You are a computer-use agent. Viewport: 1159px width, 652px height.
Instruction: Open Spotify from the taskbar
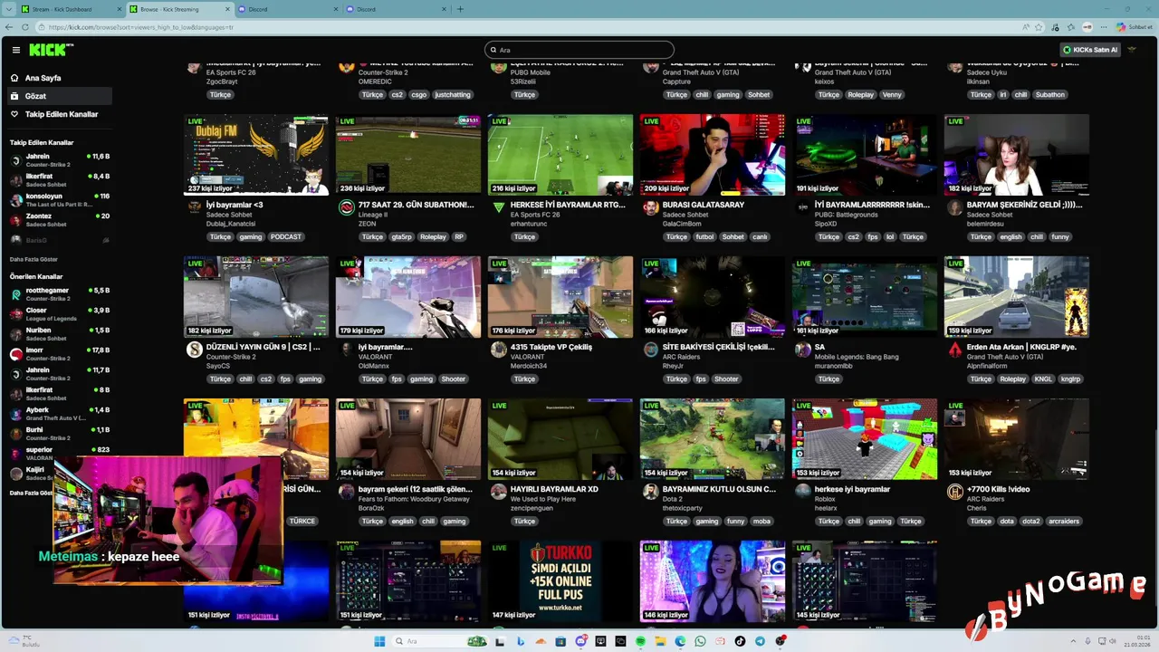coord(640,641)
